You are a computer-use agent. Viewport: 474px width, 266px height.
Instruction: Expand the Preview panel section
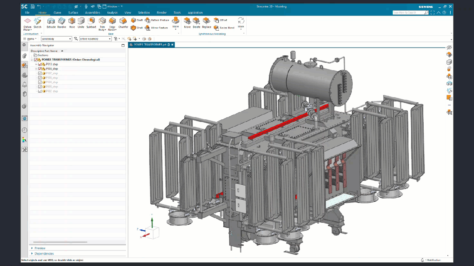pyautogui.click(x=40, y=248)
